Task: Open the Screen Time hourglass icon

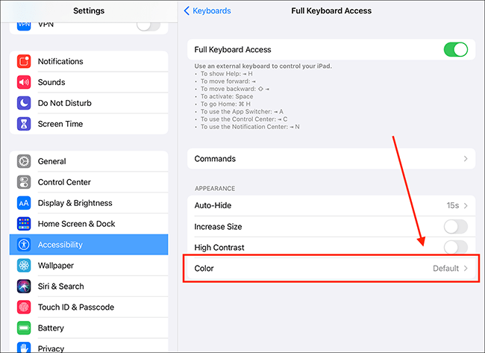Action: tap(24, 124)
